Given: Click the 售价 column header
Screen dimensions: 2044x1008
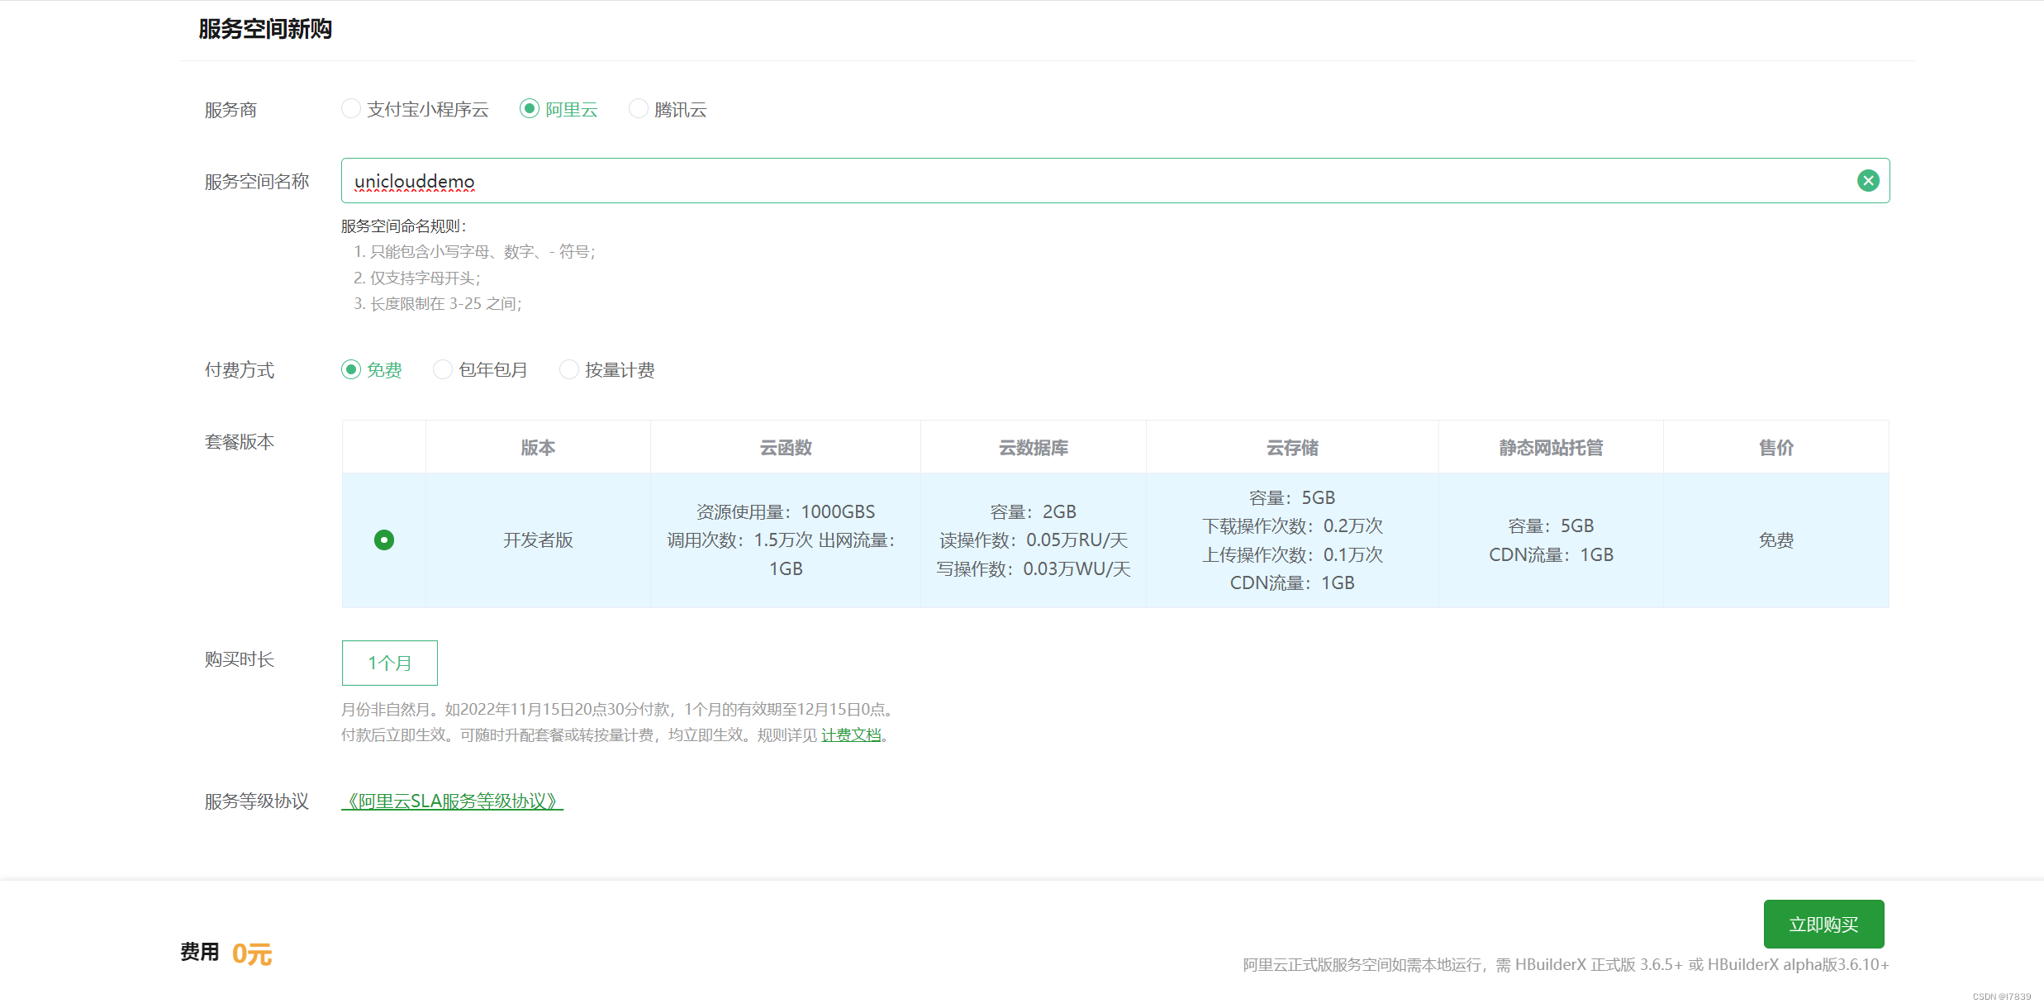Looking at the screenshot, I should [1775, 447].
